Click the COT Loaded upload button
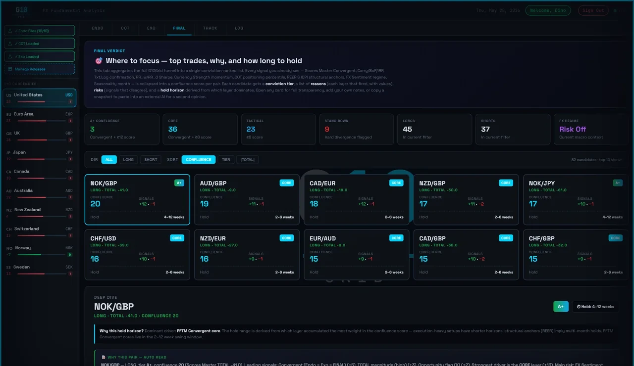Screen dimensions: 634x366 (x=40, y=44)
